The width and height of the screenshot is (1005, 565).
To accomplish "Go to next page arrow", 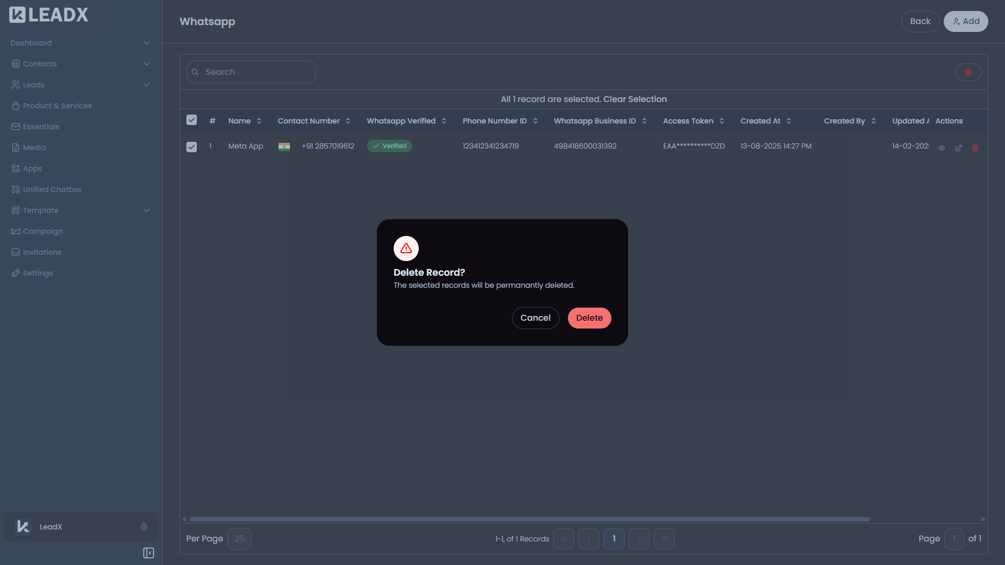I will point(639,539).
